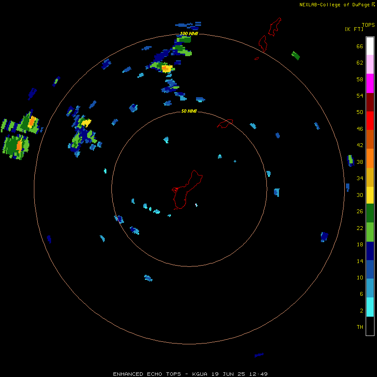Click the TH threshold legend label

pyautogui.click(x=360, y=327)
